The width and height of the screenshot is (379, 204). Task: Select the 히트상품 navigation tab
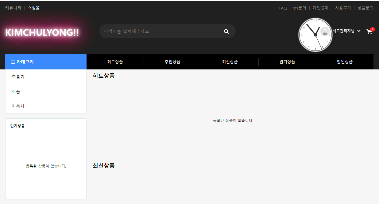(x=115, y=62)
